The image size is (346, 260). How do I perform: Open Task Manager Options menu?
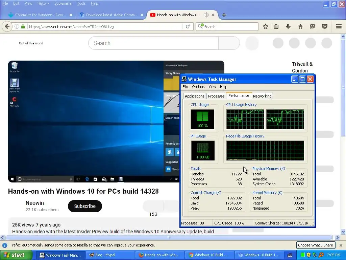[x=198, y=87]
